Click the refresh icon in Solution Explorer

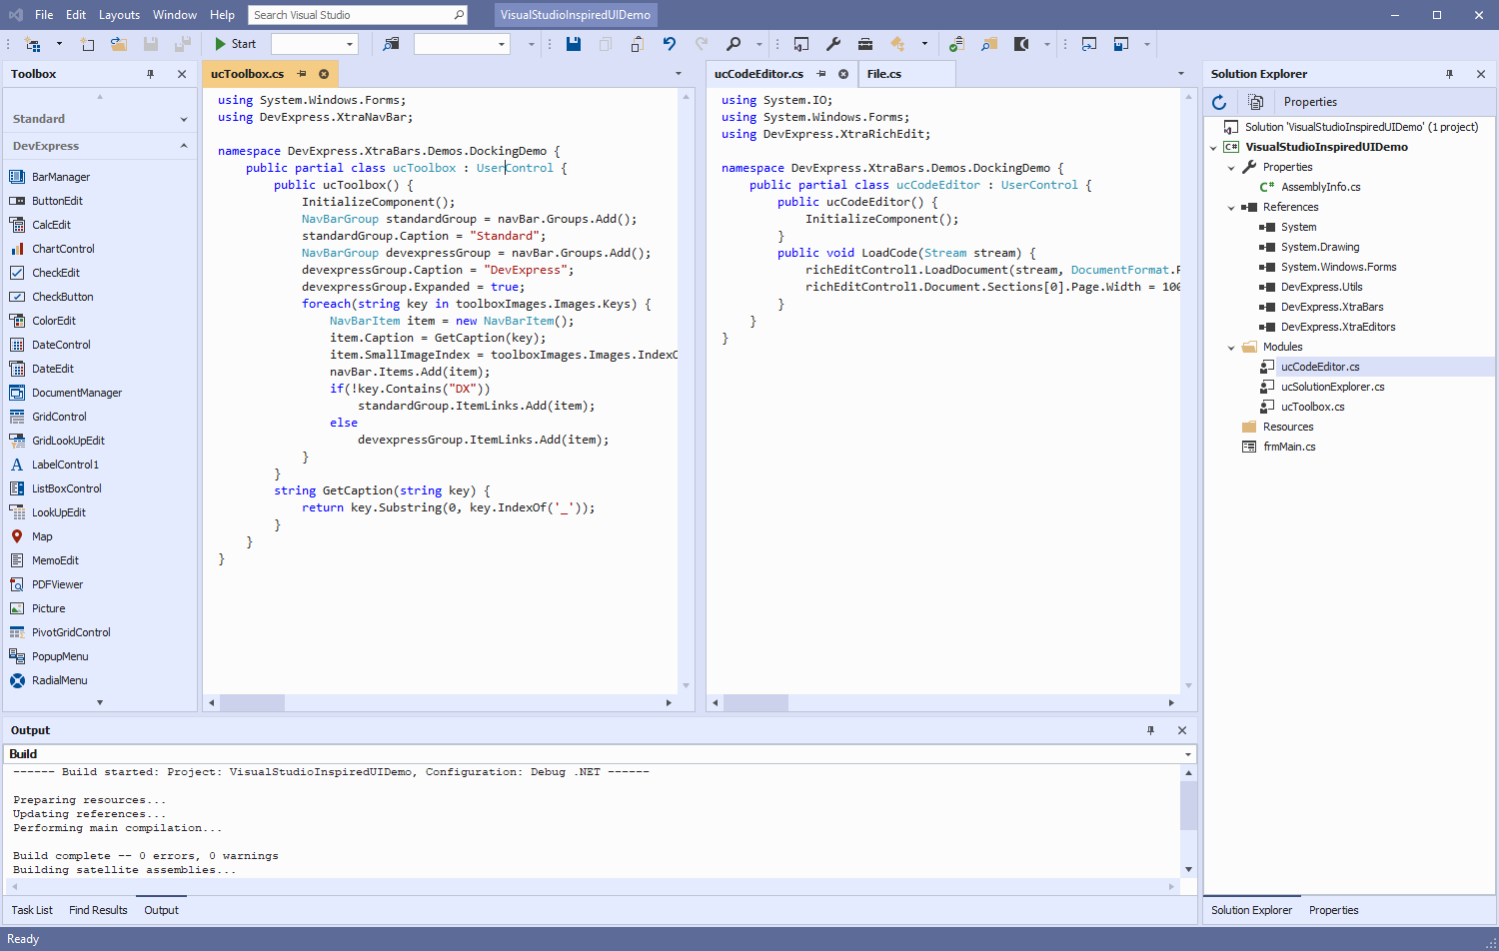tap(1218, 101)
